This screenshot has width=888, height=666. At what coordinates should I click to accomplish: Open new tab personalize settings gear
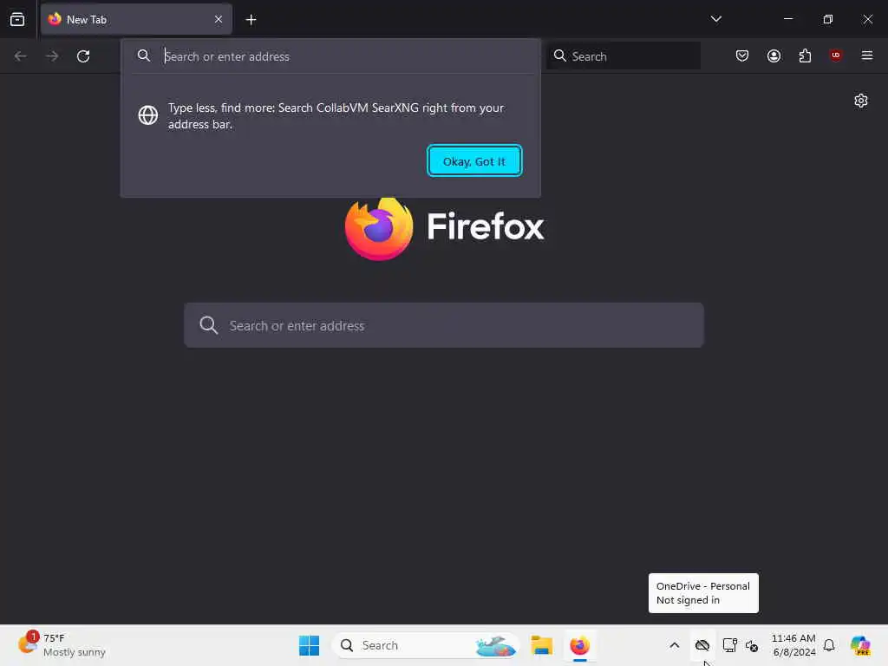coord(861,101)
